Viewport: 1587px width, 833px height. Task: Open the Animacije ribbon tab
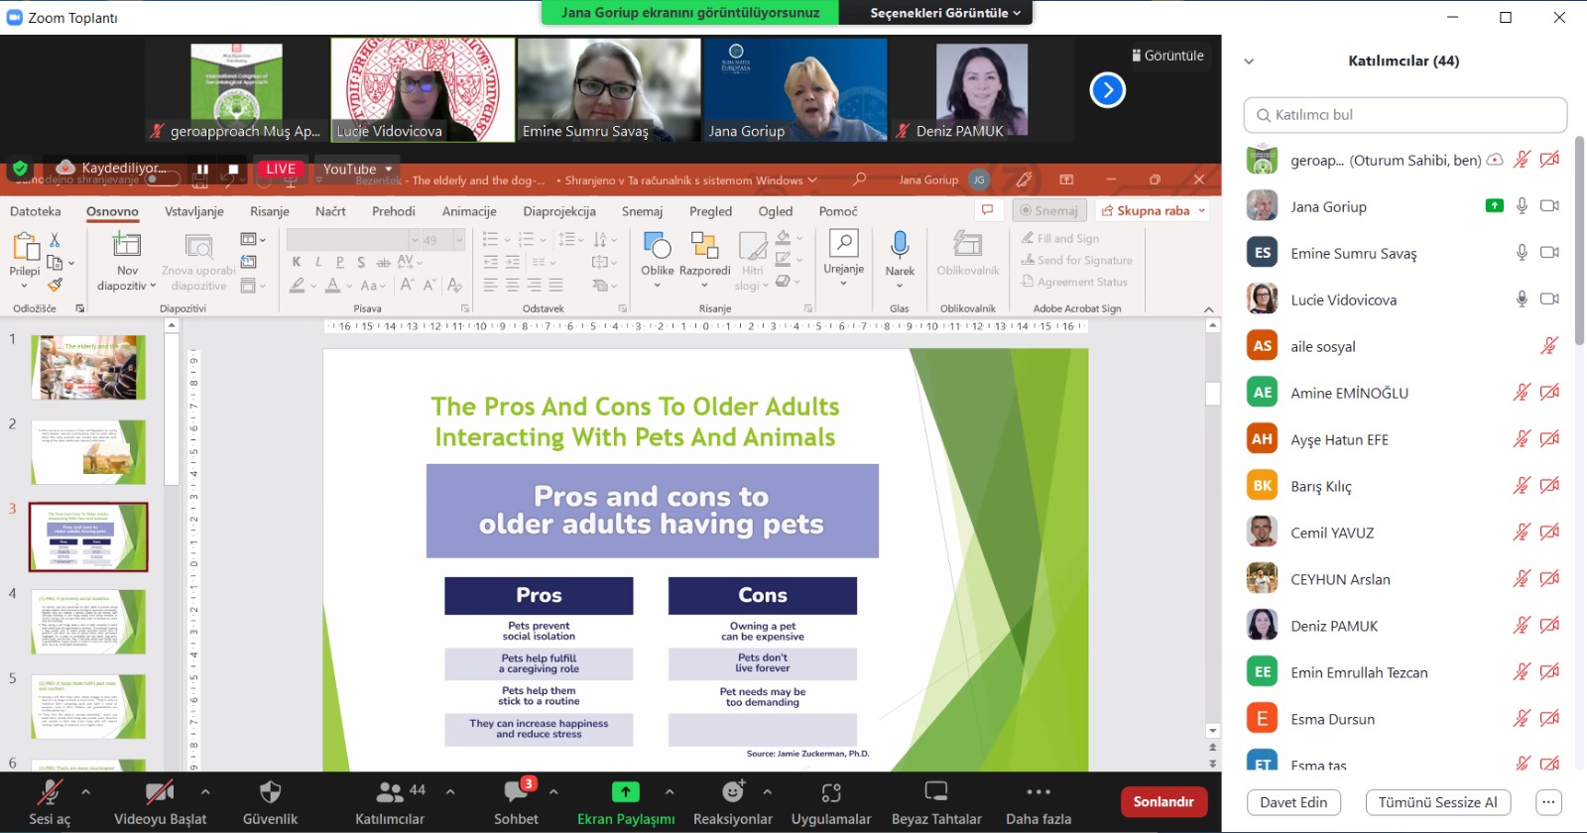click(x=468, y=211)
